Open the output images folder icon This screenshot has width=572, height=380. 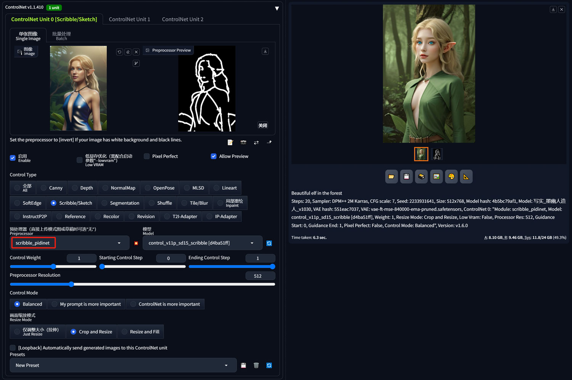pyautogui.click(x=391, y=177)
